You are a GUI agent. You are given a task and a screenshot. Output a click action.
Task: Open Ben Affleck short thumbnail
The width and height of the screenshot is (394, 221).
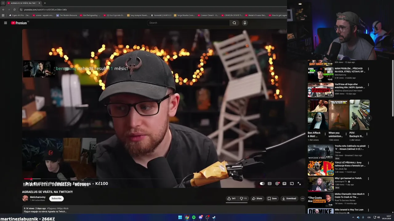tap(318, 115)
